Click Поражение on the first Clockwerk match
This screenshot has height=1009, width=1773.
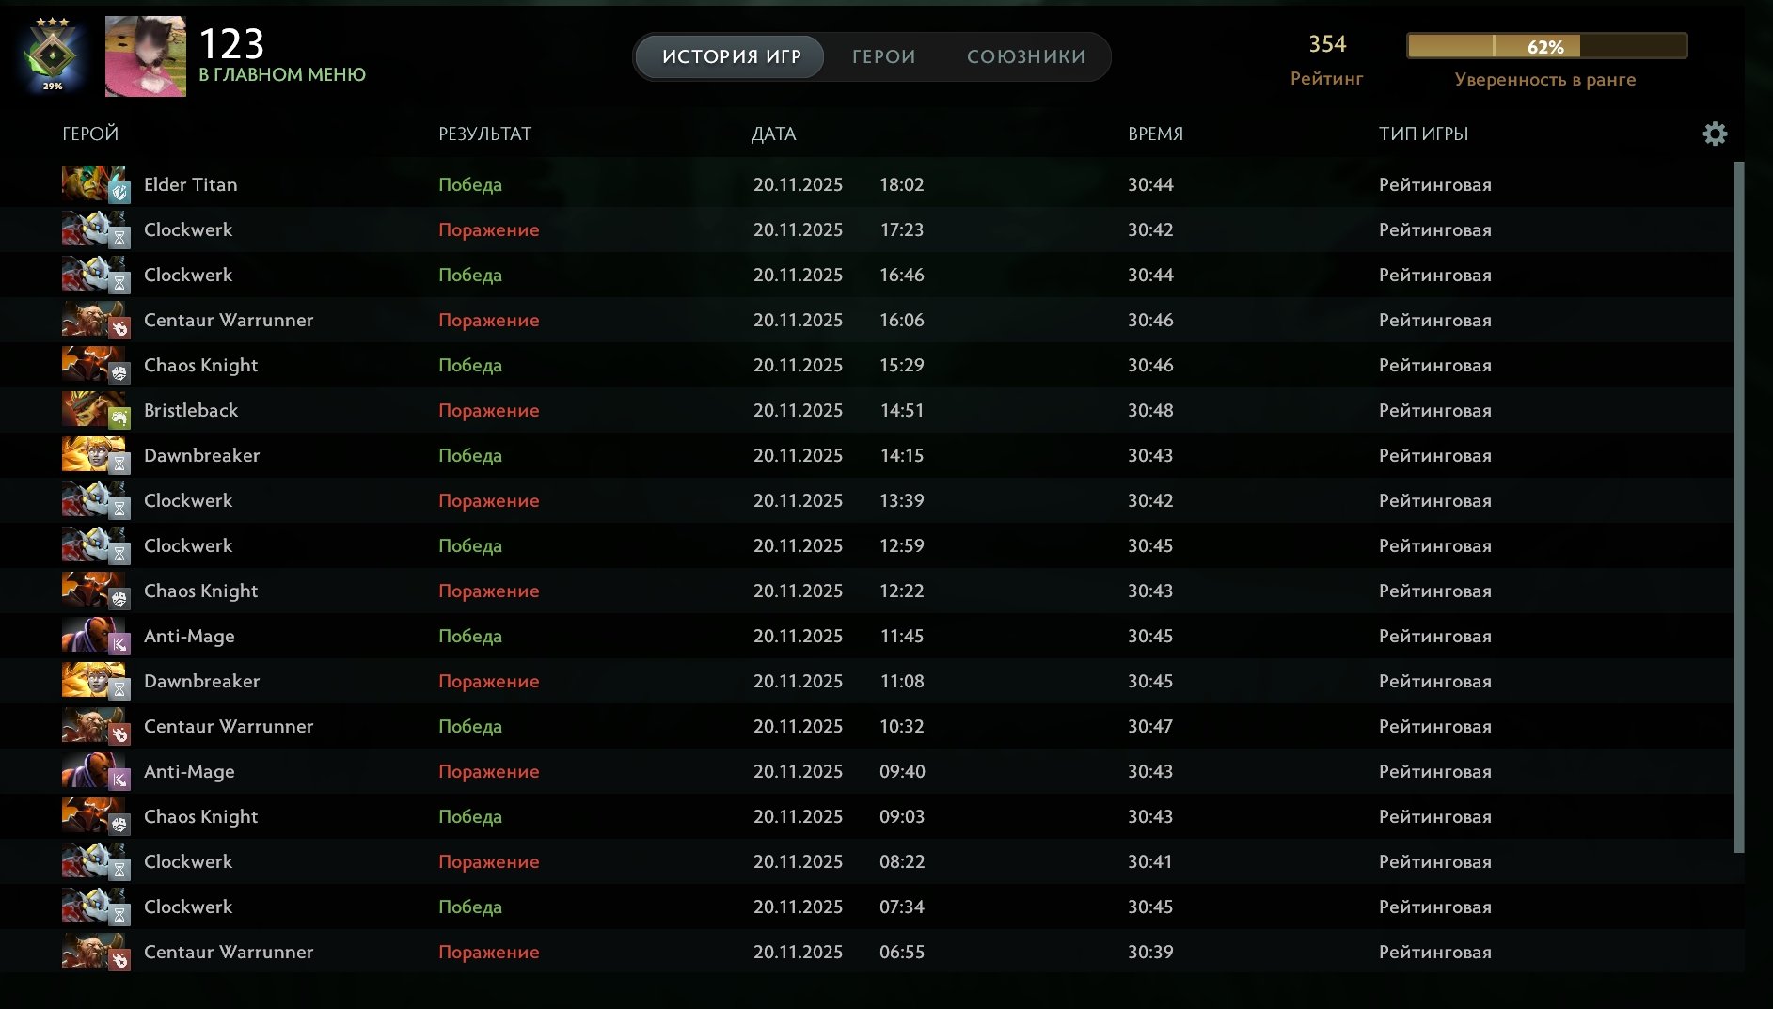pyautogui.click(x=488, y=229)
